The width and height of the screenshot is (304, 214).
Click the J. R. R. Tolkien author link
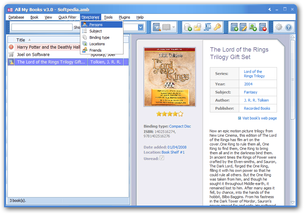(x=256, y=100)
